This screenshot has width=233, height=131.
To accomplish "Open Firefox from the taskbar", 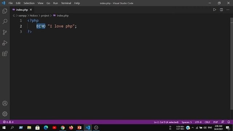I will [71, 128].
